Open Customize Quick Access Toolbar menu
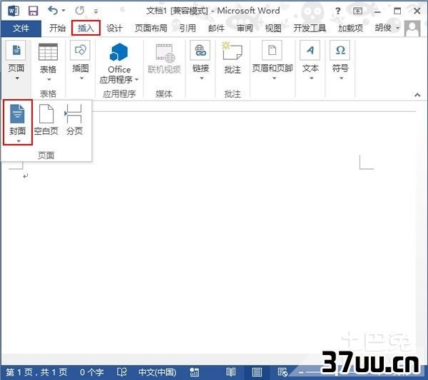Image resolution: width=428 pixels, height=380 pixels. (x=96, y=11)
